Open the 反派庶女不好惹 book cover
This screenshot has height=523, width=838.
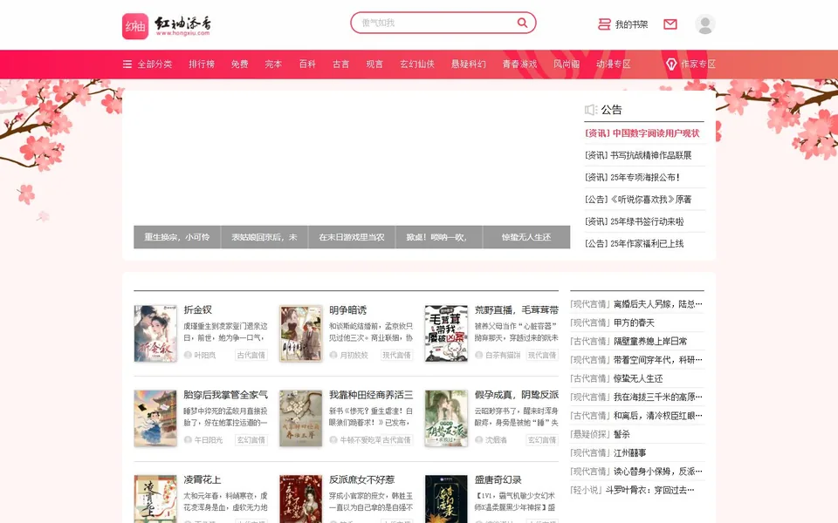301,499
